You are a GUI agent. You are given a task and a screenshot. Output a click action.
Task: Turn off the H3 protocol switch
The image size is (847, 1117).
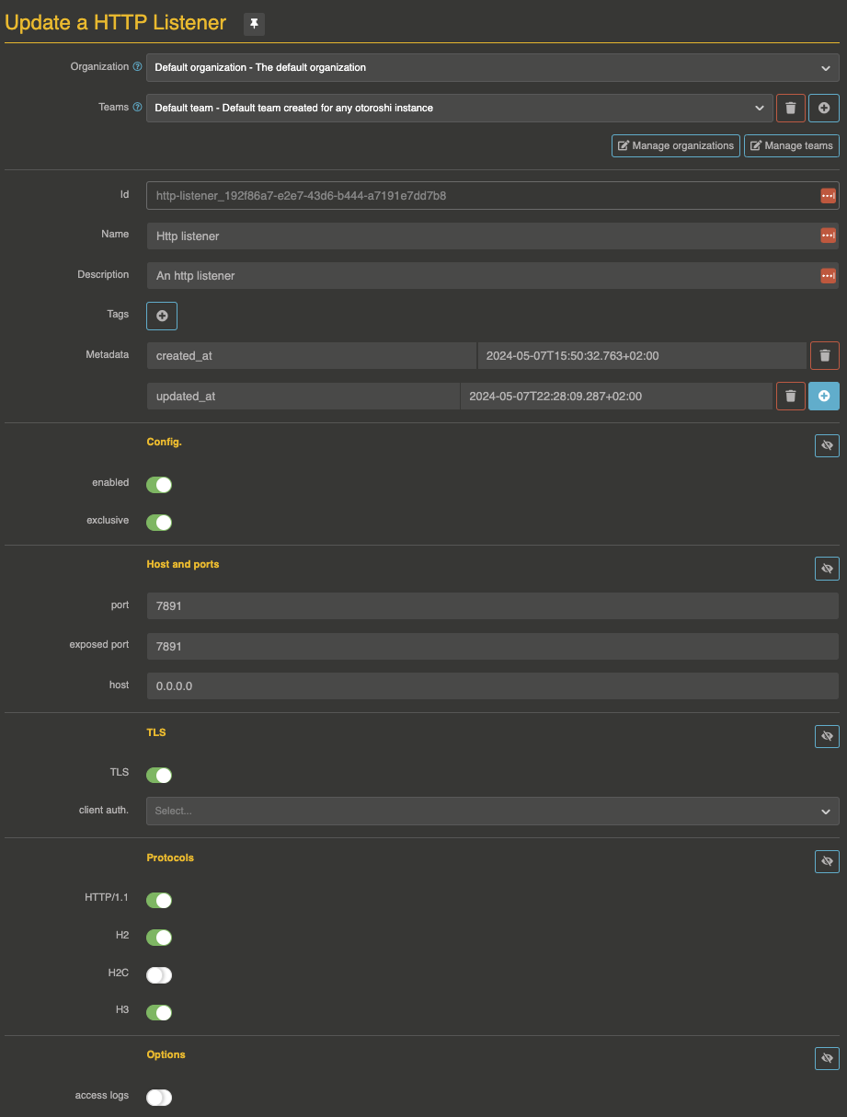click(159, 1012)
